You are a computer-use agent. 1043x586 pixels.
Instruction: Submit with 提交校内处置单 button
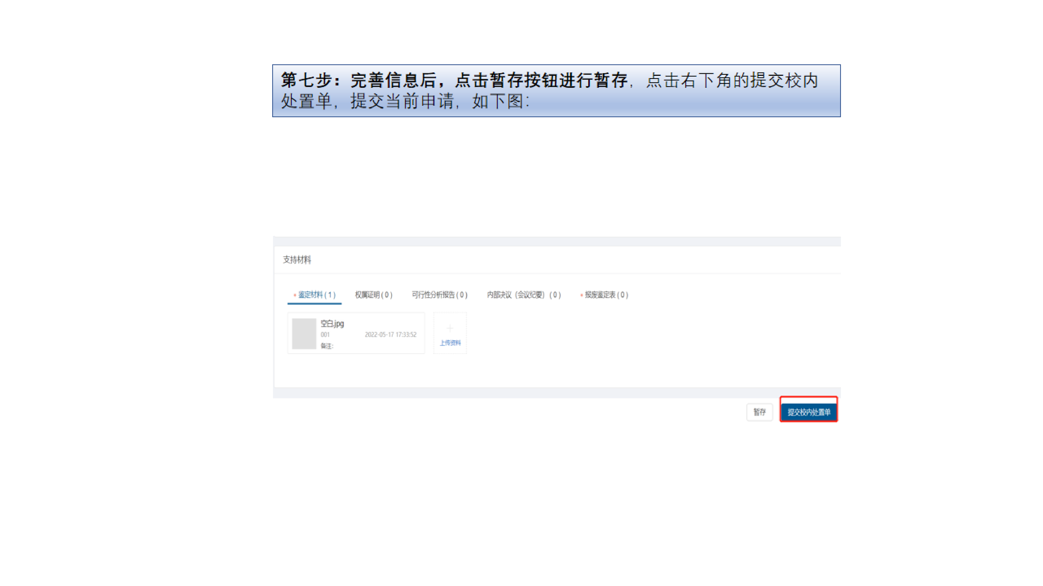coord(809,412)
